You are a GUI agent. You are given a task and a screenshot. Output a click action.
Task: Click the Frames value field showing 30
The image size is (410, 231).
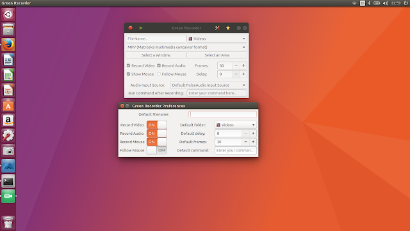pyautogui.click(x=225, y=65)
